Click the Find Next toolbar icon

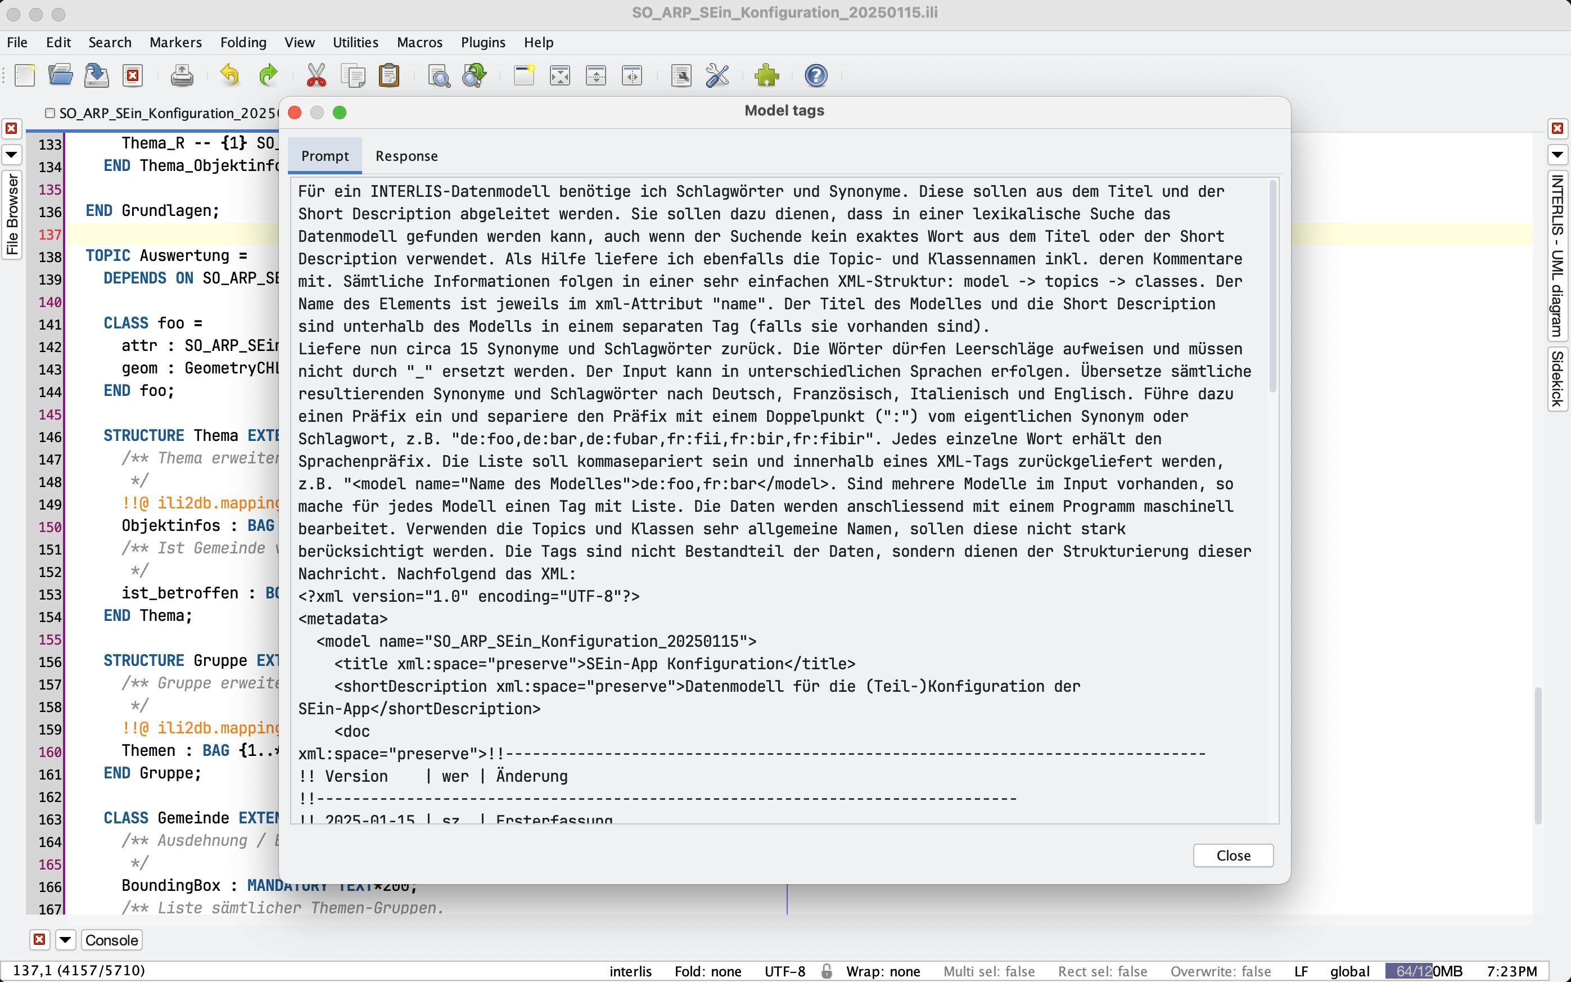[475, 75]
